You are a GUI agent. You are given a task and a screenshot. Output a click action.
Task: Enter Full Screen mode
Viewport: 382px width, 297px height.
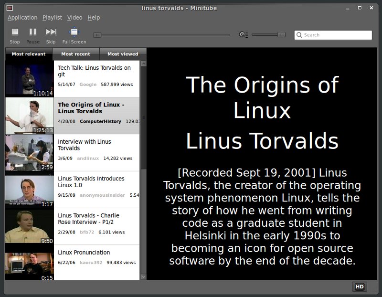73,32
